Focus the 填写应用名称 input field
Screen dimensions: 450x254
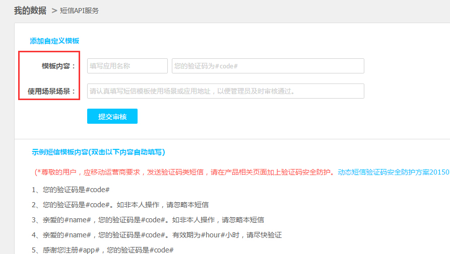[127, 66]
